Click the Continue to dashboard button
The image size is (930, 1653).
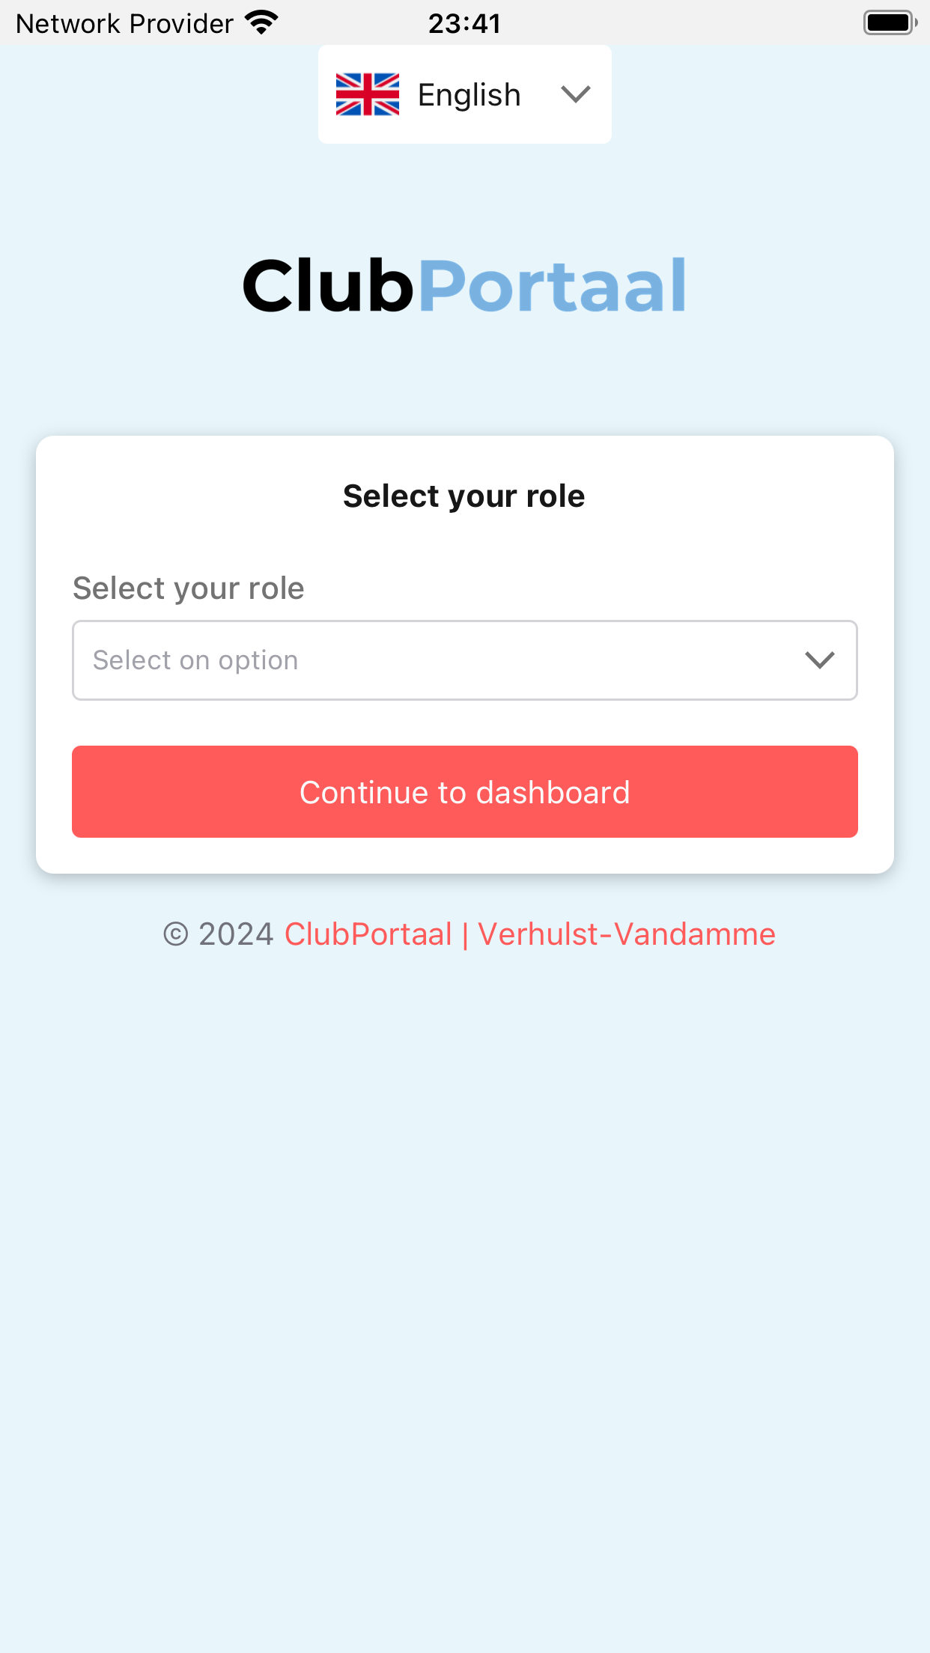click(x=465, y=791)
